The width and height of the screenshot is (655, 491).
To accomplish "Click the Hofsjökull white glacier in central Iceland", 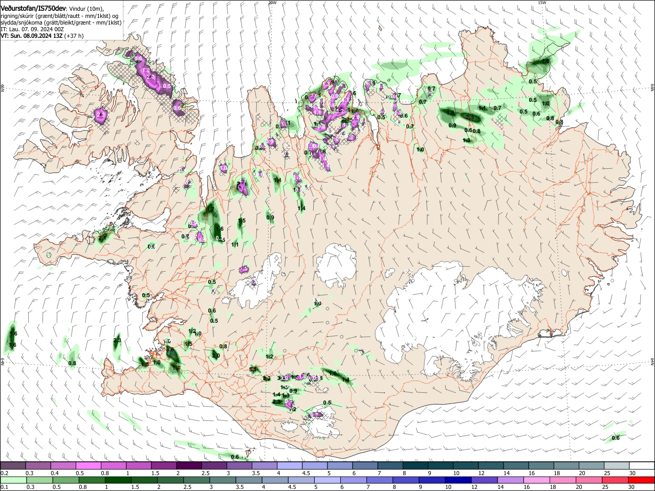I will click(x=336, y=264).
